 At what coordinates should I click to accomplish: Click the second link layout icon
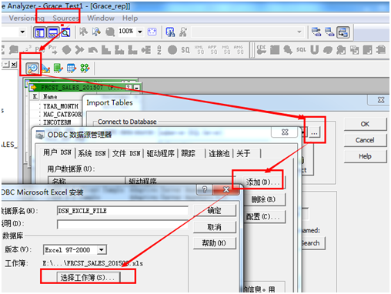pyautogui.click(x=329, y=32)
